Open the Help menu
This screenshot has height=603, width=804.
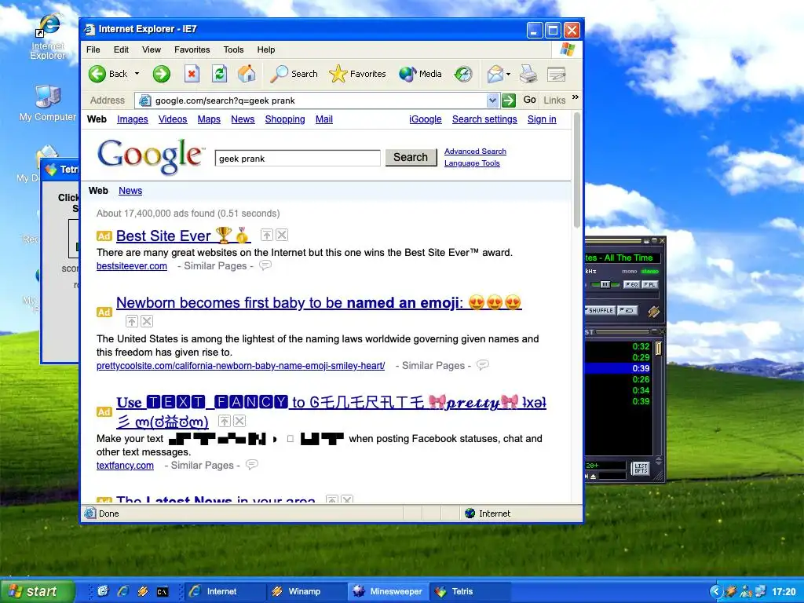click(266, 49)
